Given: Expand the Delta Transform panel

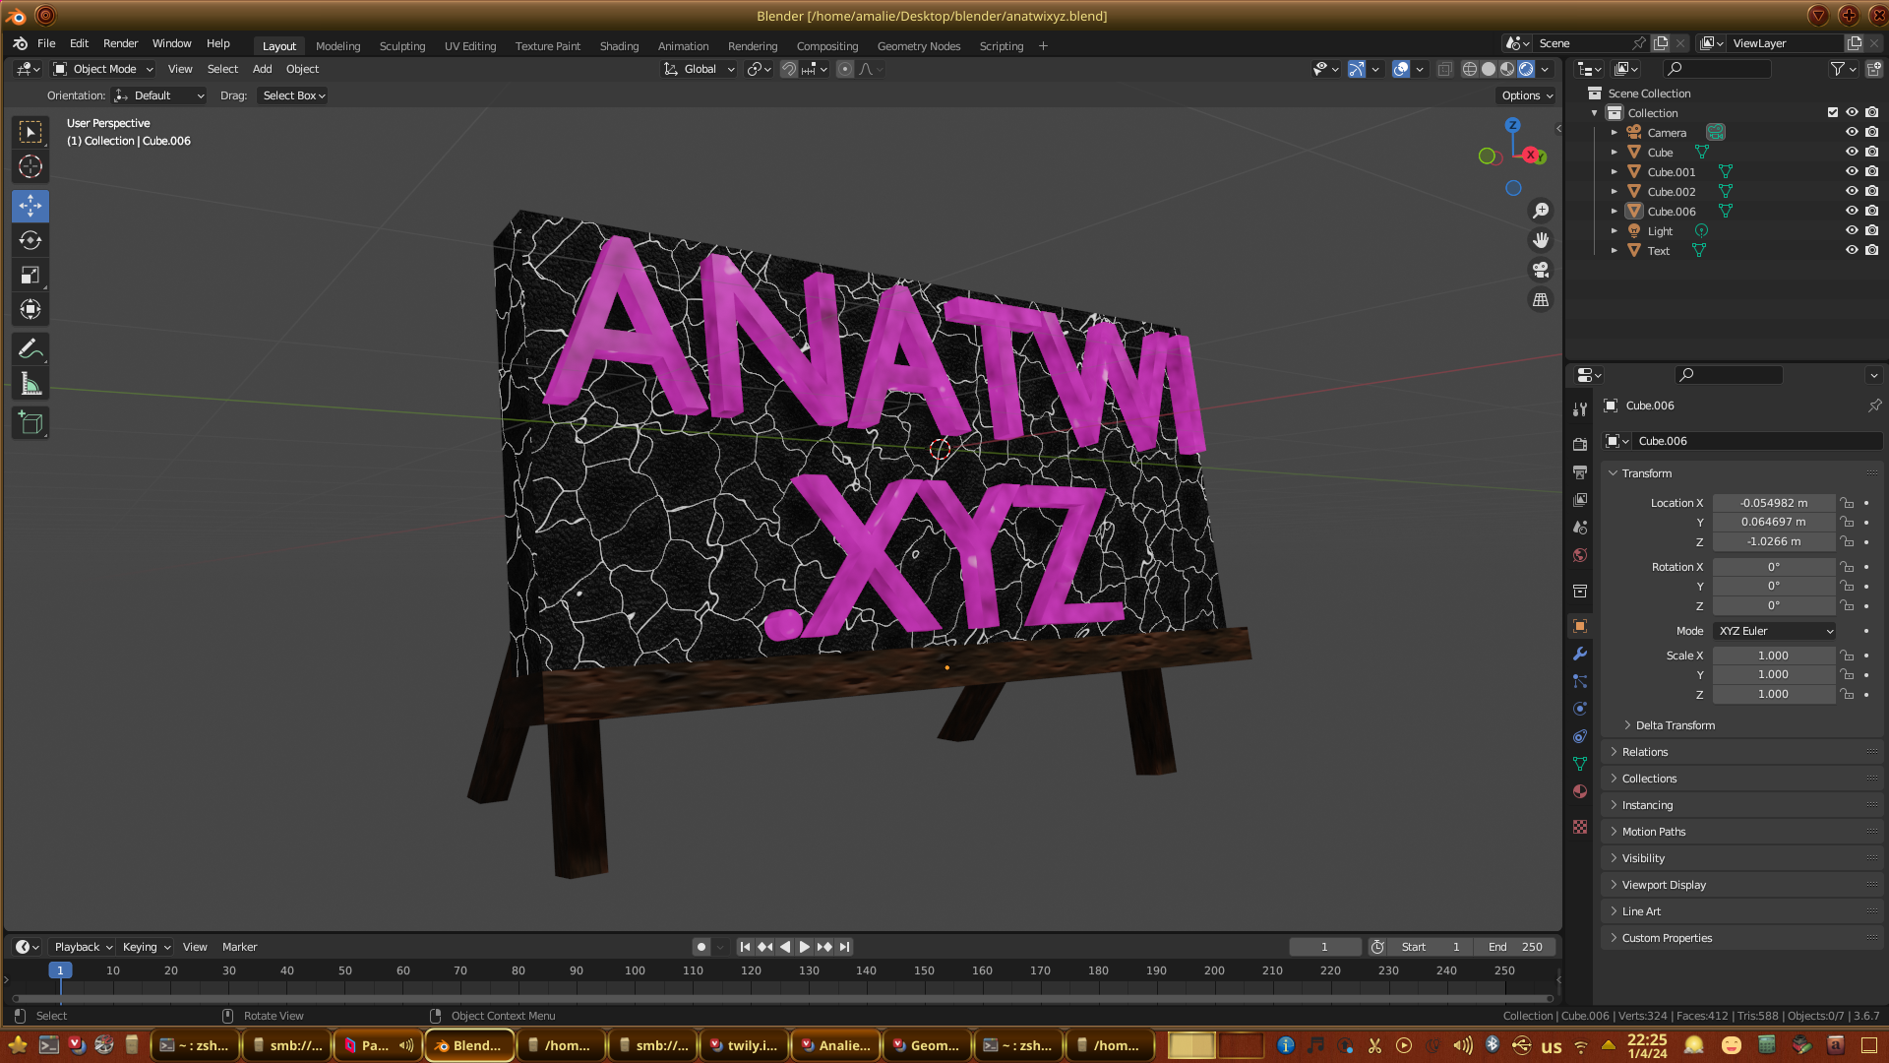Looking at the screenshot, I should [1675, 725].
